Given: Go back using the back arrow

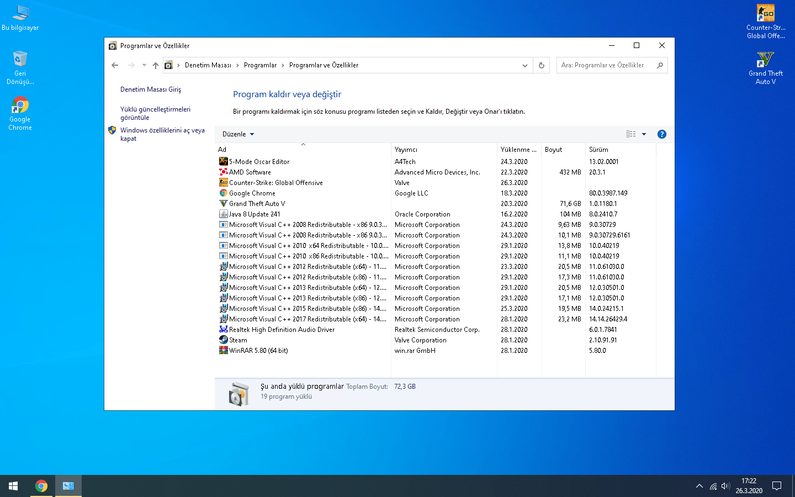Looking at the screenshot, I should (x=115, y=65).
